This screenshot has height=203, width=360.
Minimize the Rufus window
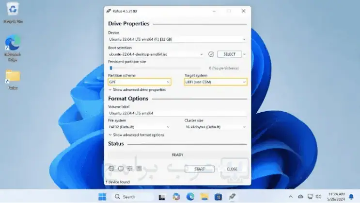(214, 11)
